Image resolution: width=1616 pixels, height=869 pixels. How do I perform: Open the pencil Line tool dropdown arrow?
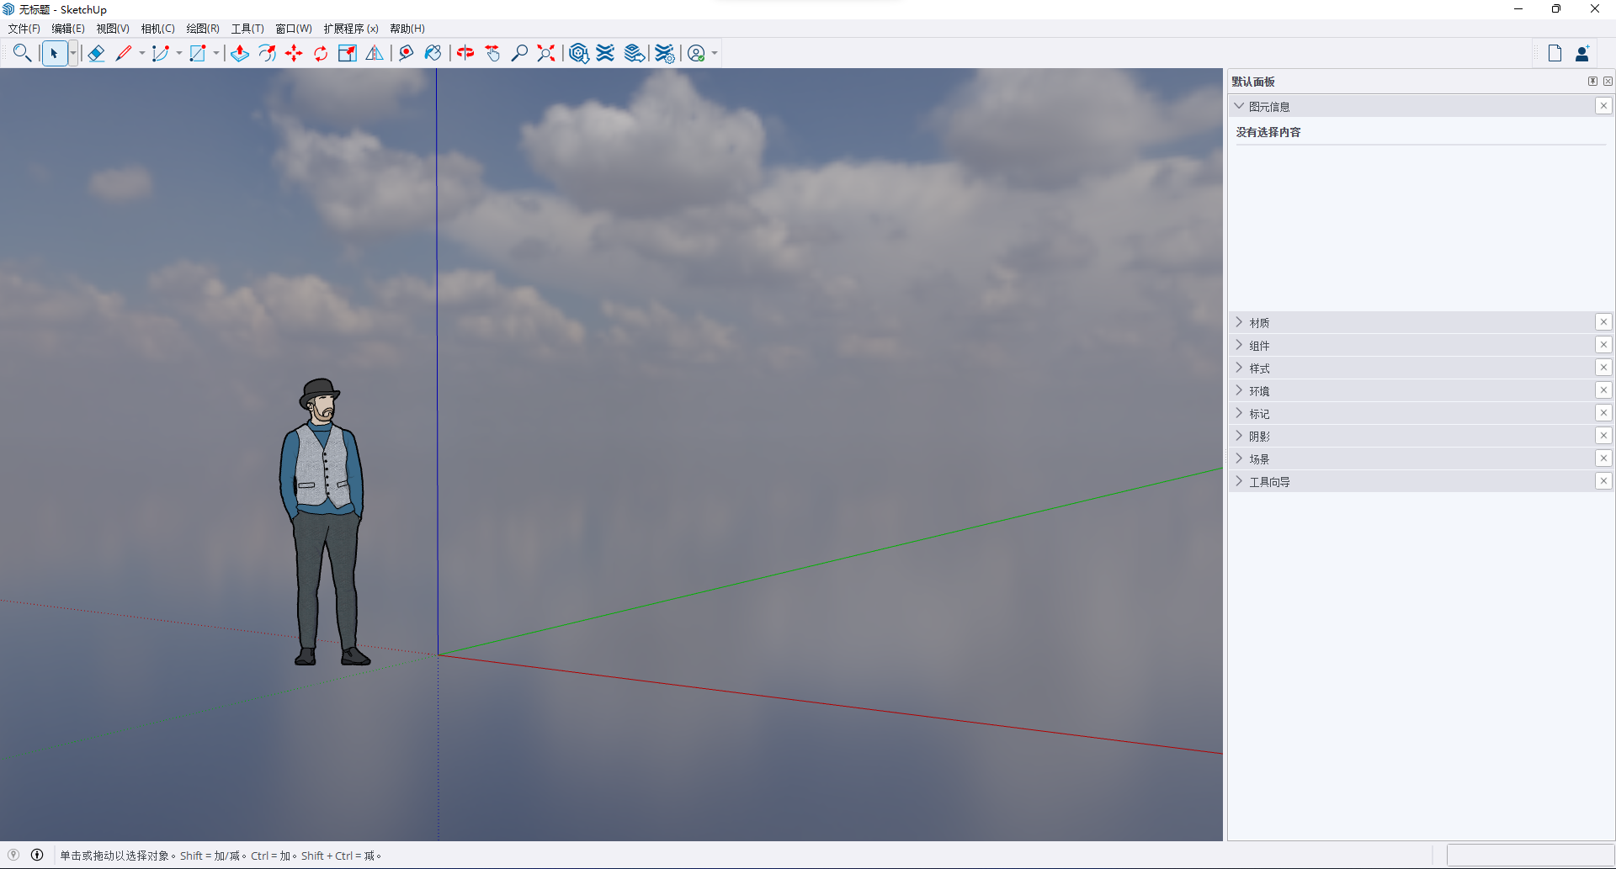pos(142,54)
